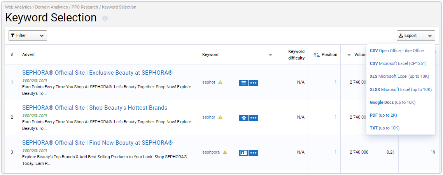Export as TXT (up to 10K)

tap(385, 128)
